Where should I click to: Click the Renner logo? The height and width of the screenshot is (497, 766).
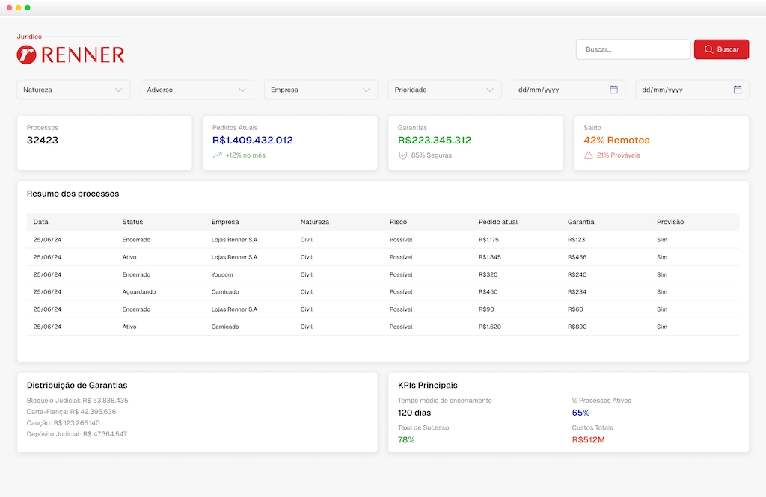pyautogui.click(x=70, y=54)
